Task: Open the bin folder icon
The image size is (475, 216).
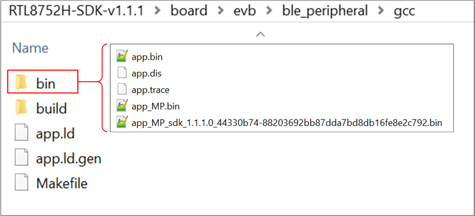Action: coord(22,83)
